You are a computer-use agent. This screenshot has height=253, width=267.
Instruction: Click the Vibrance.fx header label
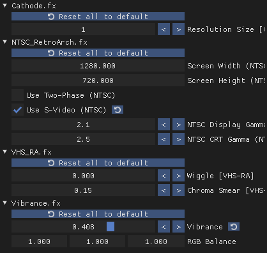(36, 203)
